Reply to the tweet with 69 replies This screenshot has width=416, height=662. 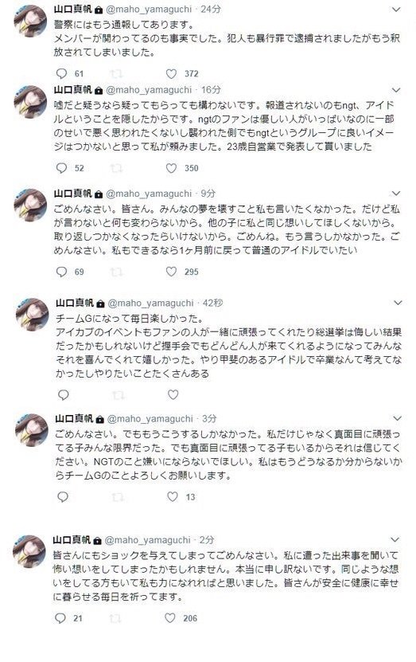coord(61,272)
